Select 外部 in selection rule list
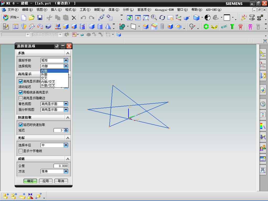Image resolution: width=268 pixels, height=201 pixels. (54, 75)
